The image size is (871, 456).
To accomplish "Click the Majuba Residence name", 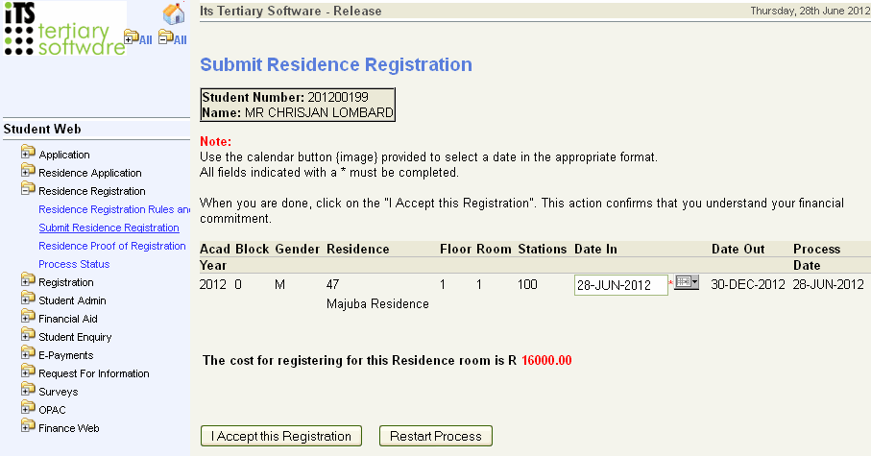I will click(x=377, y=303).
